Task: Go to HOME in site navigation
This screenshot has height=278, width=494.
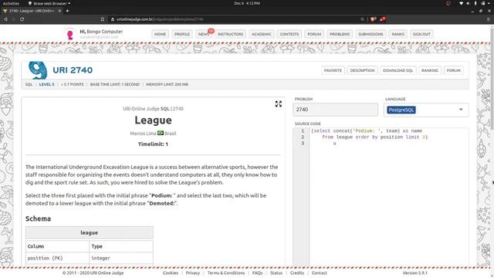Action: tap(160, 34)
